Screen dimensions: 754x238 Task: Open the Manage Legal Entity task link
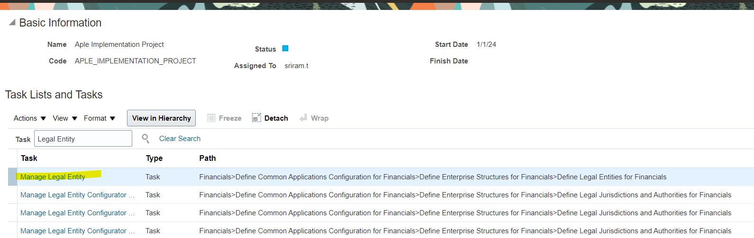(x=53, y=177)
